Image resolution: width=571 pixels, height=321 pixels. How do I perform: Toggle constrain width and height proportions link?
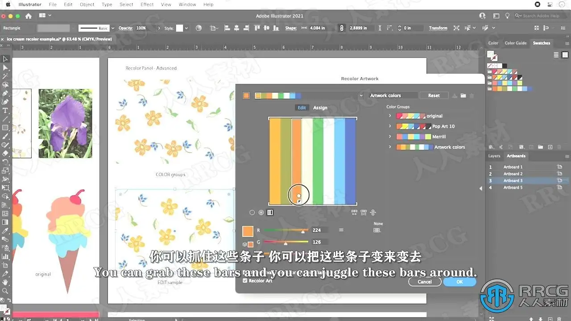click(x=342, y=28)
